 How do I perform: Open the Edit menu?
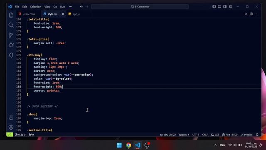[25, 7]
